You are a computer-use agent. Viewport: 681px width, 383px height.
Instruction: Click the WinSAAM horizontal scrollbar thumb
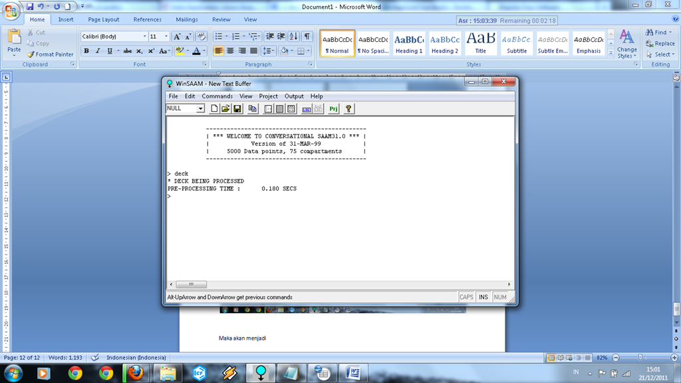[x=191, y=285]
